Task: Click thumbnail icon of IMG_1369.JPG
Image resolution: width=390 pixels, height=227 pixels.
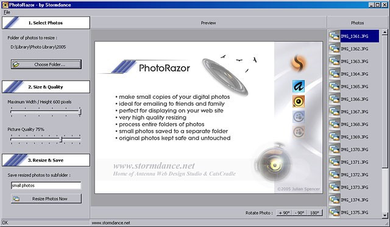Action: pyautogui.click(x=335, y=137)
